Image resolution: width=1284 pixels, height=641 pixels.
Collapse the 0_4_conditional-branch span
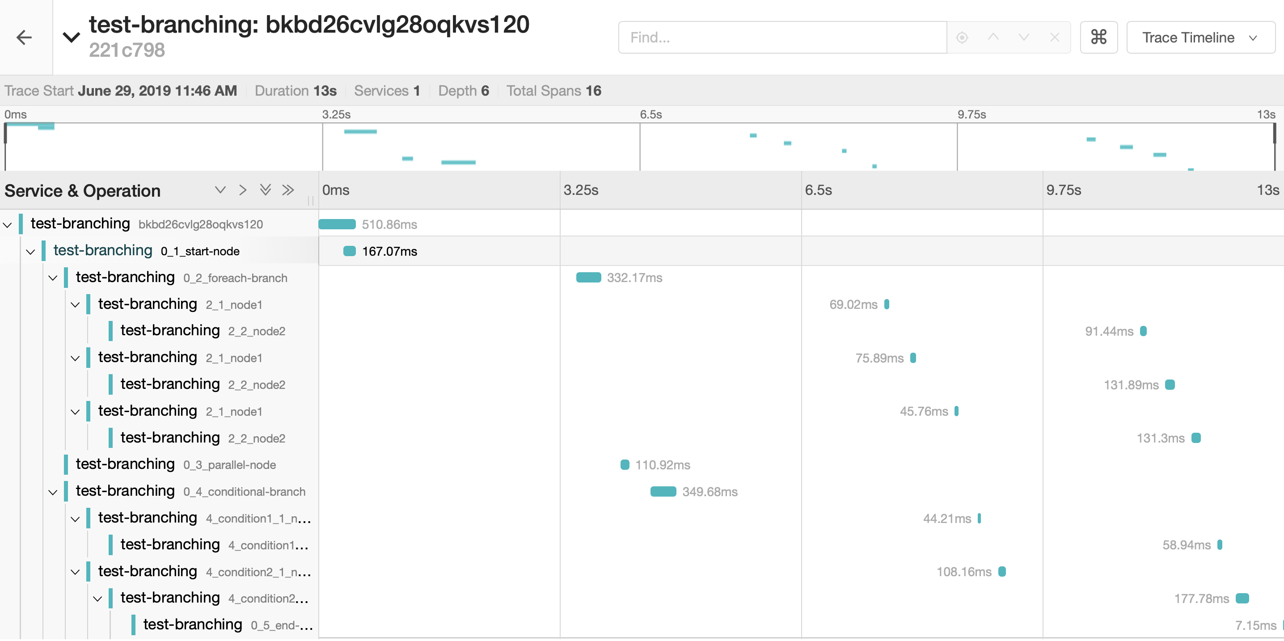[53, 493]
